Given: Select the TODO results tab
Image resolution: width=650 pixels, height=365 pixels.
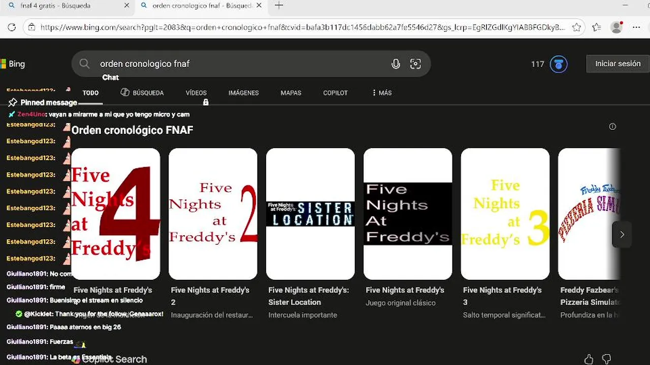Looking at the screenshot, I should [90, 93].
